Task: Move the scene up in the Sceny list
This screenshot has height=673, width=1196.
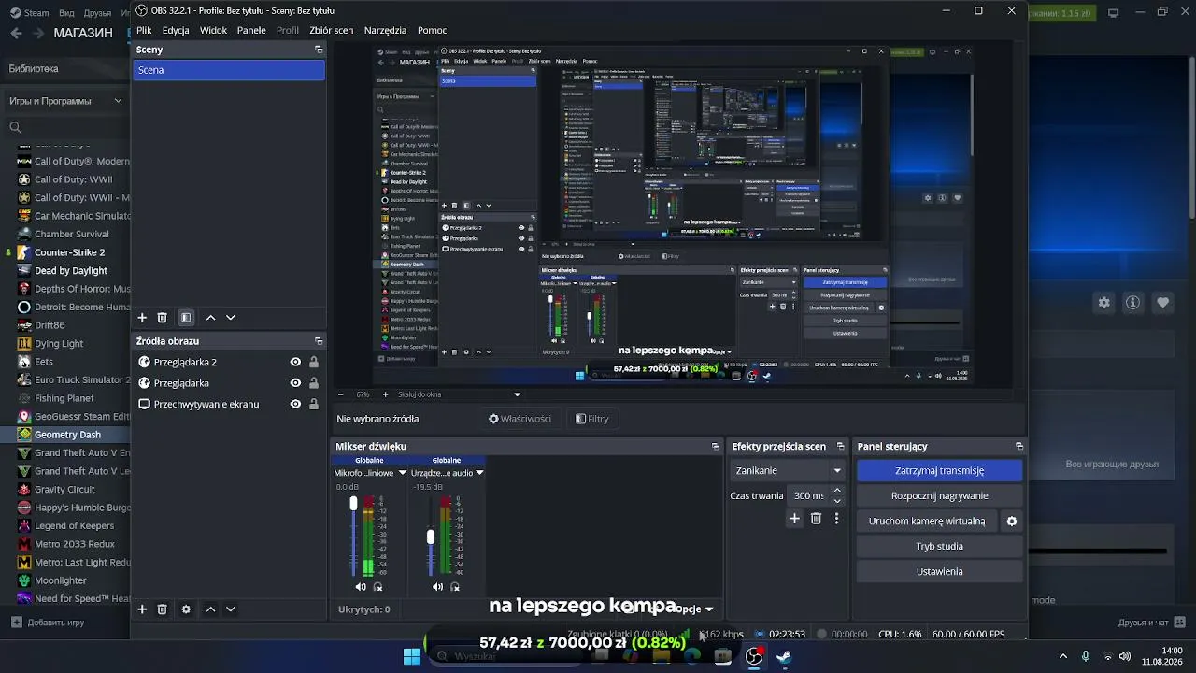Action: pyautogui.click(x=210, y=318)
